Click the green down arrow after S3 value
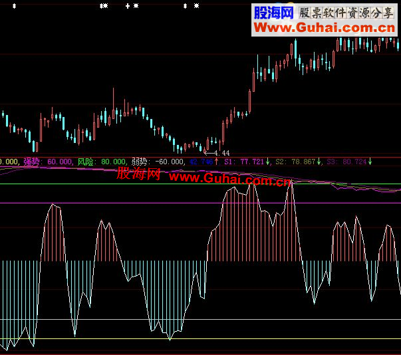This screenshot has height=355, width=401. click(x=370, y=162)
